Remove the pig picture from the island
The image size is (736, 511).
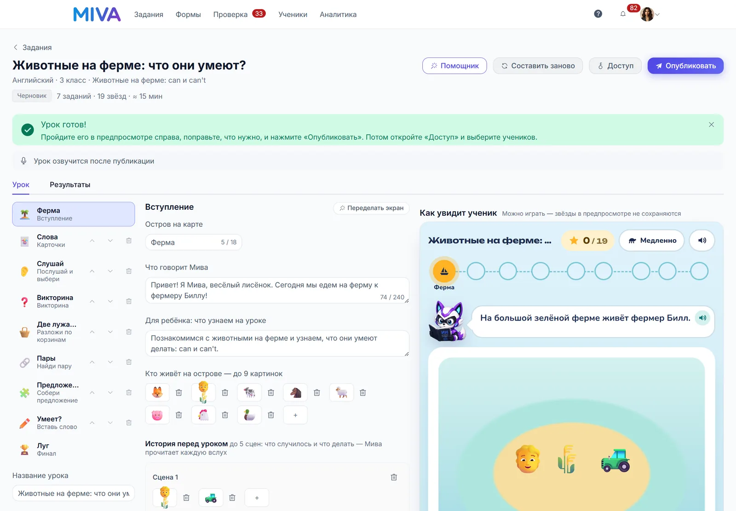[x=179, y=415]
